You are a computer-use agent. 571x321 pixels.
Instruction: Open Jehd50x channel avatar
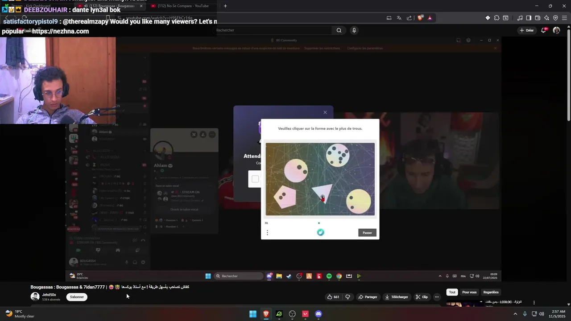(35, 296)
